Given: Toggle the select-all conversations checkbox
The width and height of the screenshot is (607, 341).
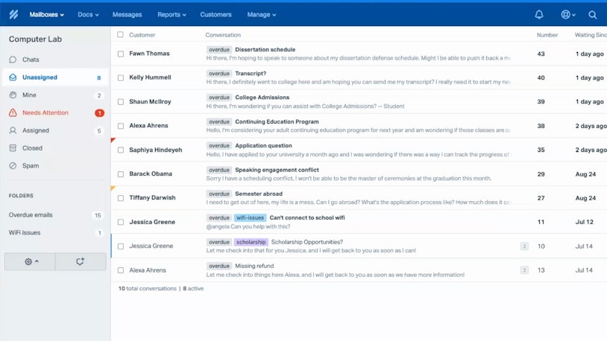Looking at the screenshot, I should coord(120,35).
